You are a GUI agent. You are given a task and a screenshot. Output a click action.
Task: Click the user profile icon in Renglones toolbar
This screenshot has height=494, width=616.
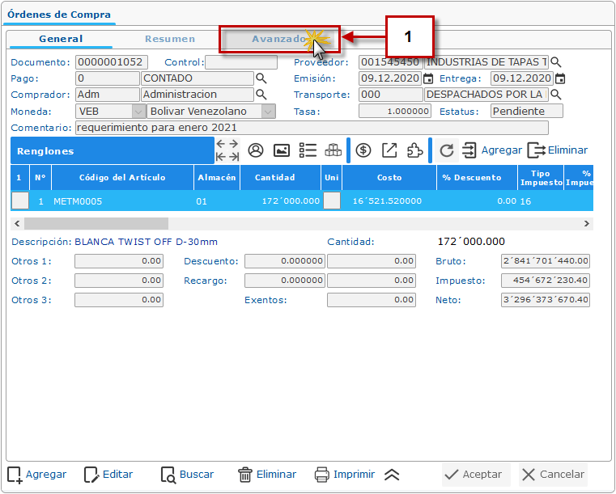(x=256, y=150)
